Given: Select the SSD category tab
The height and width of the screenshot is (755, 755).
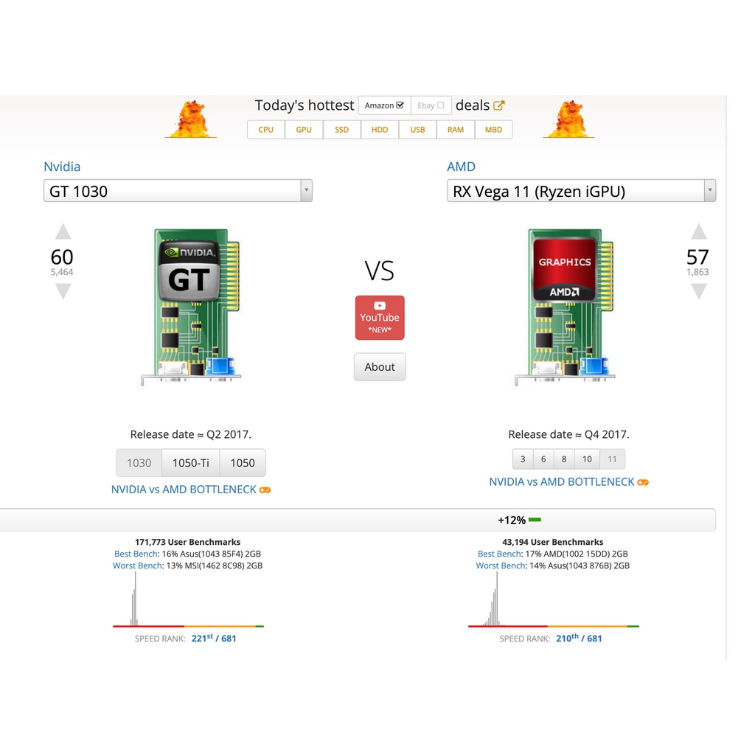Looking at the screenshot, I should pos(342,130).
